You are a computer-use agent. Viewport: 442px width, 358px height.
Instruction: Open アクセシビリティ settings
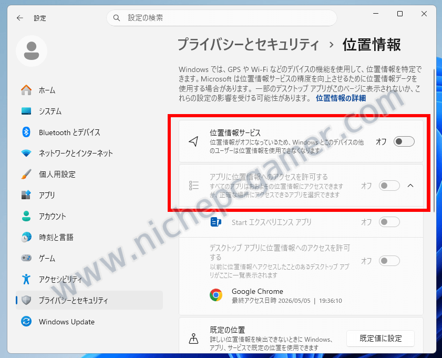coord(89,279)
